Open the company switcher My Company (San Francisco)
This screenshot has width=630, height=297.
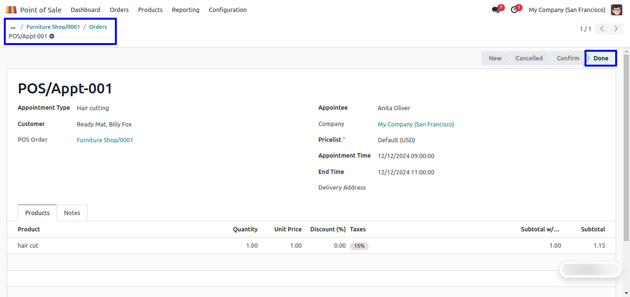(566, 10)
